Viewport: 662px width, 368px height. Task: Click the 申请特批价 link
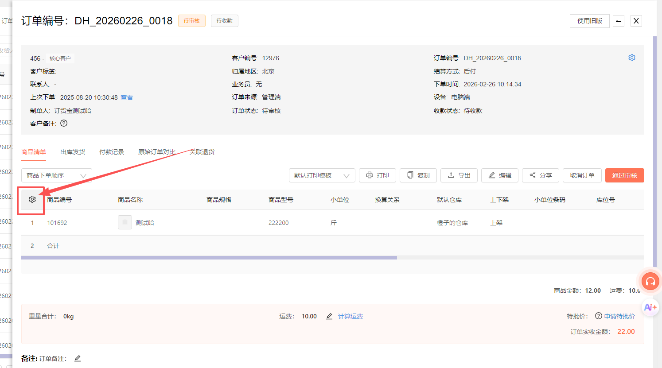tap(619, 316)
